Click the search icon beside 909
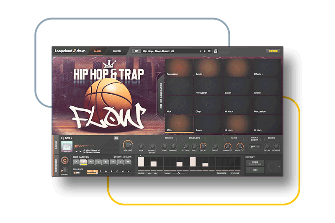Viewport: 335px width, 223px height. click(x=62, y=138)
